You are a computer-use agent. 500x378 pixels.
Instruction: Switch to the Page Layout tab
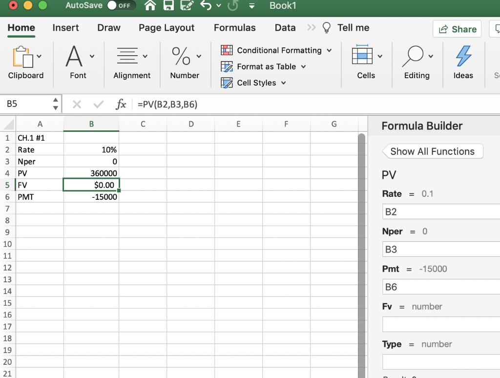pos(167,28)
